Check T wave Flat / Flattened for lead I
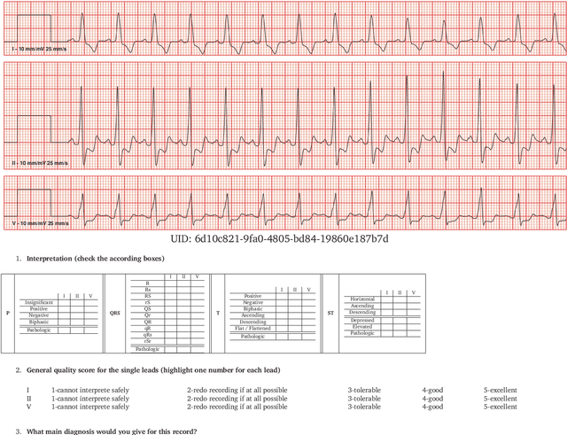Image resolution: width=567 pixels, height=435 pixels. pyautogui.click(x=282, y=328)
